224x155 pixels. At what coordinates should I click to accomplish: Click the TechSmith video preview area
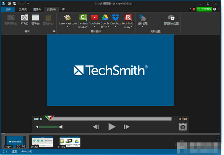tap(110, 70)
